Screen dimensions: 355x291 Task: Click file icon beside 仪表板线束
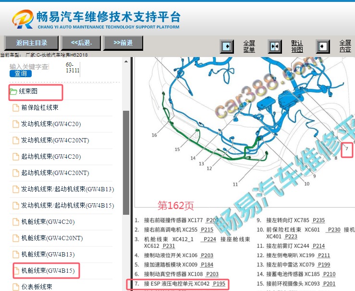tap(16, 287)
